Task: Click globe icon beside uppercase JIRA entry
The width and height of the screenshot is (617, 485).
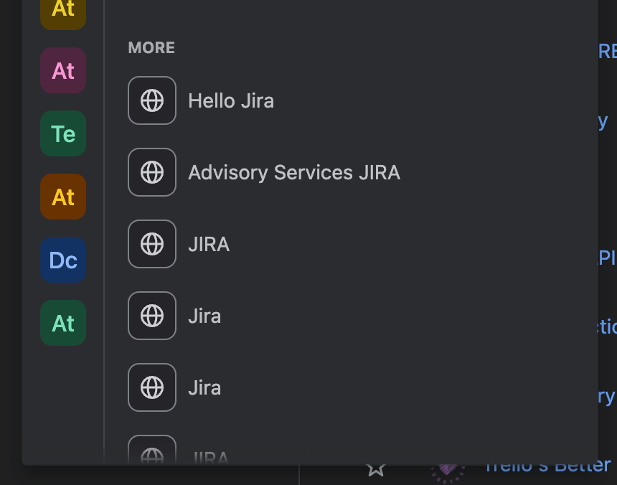Action: [152, 244]
